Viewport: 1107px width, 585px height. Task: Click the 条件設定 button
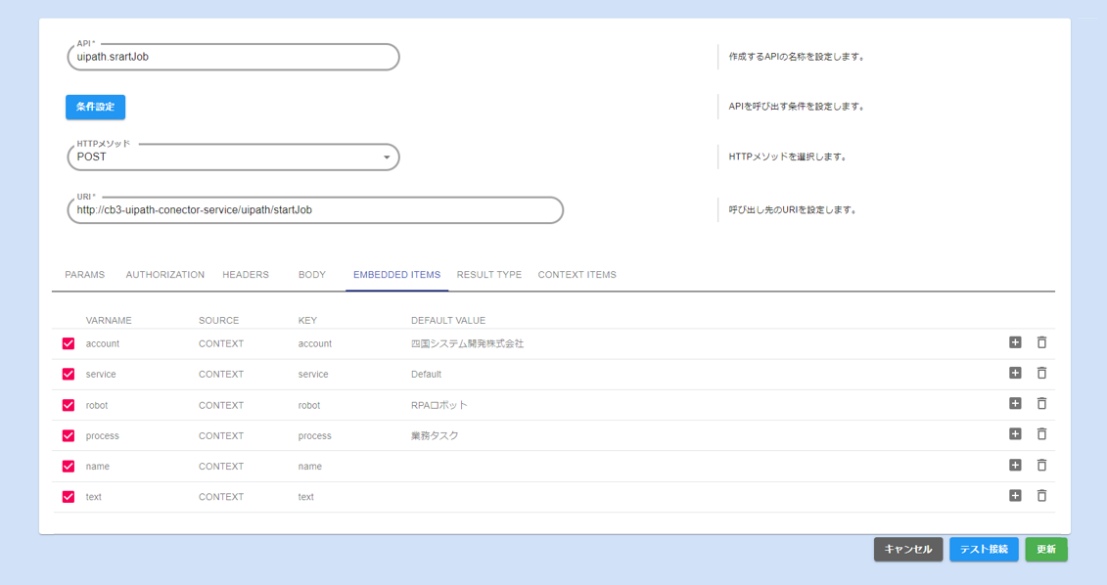[95, 107]
